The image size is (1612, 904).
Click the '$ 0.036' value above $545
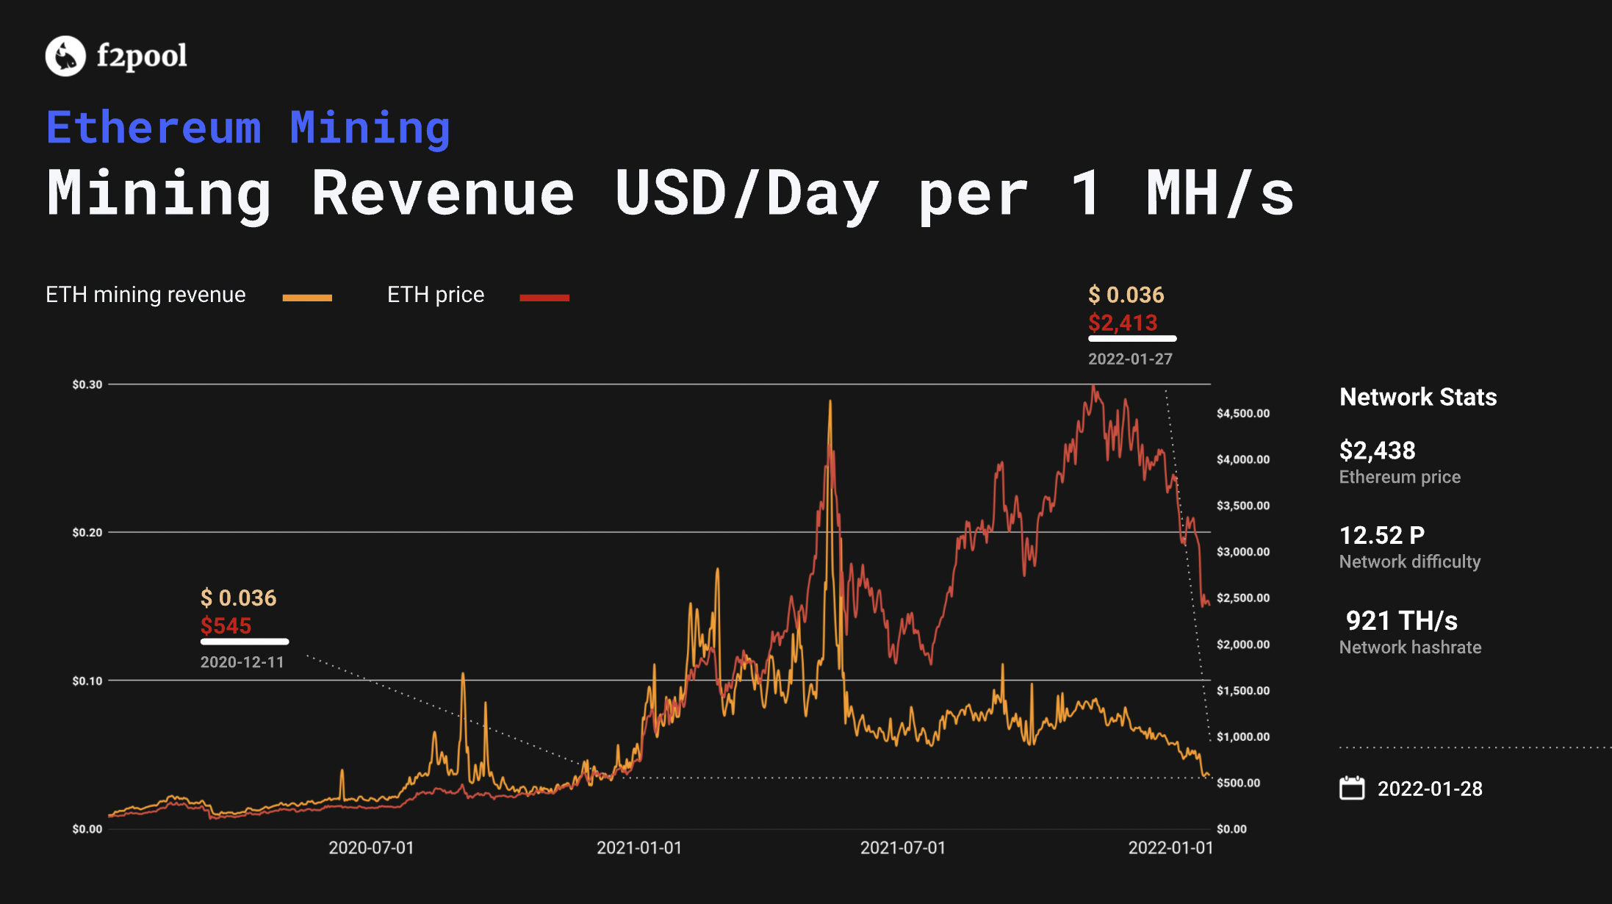coord(238,598)
